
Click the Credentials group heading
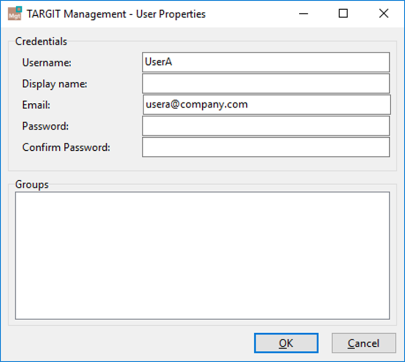pos(41,41)
